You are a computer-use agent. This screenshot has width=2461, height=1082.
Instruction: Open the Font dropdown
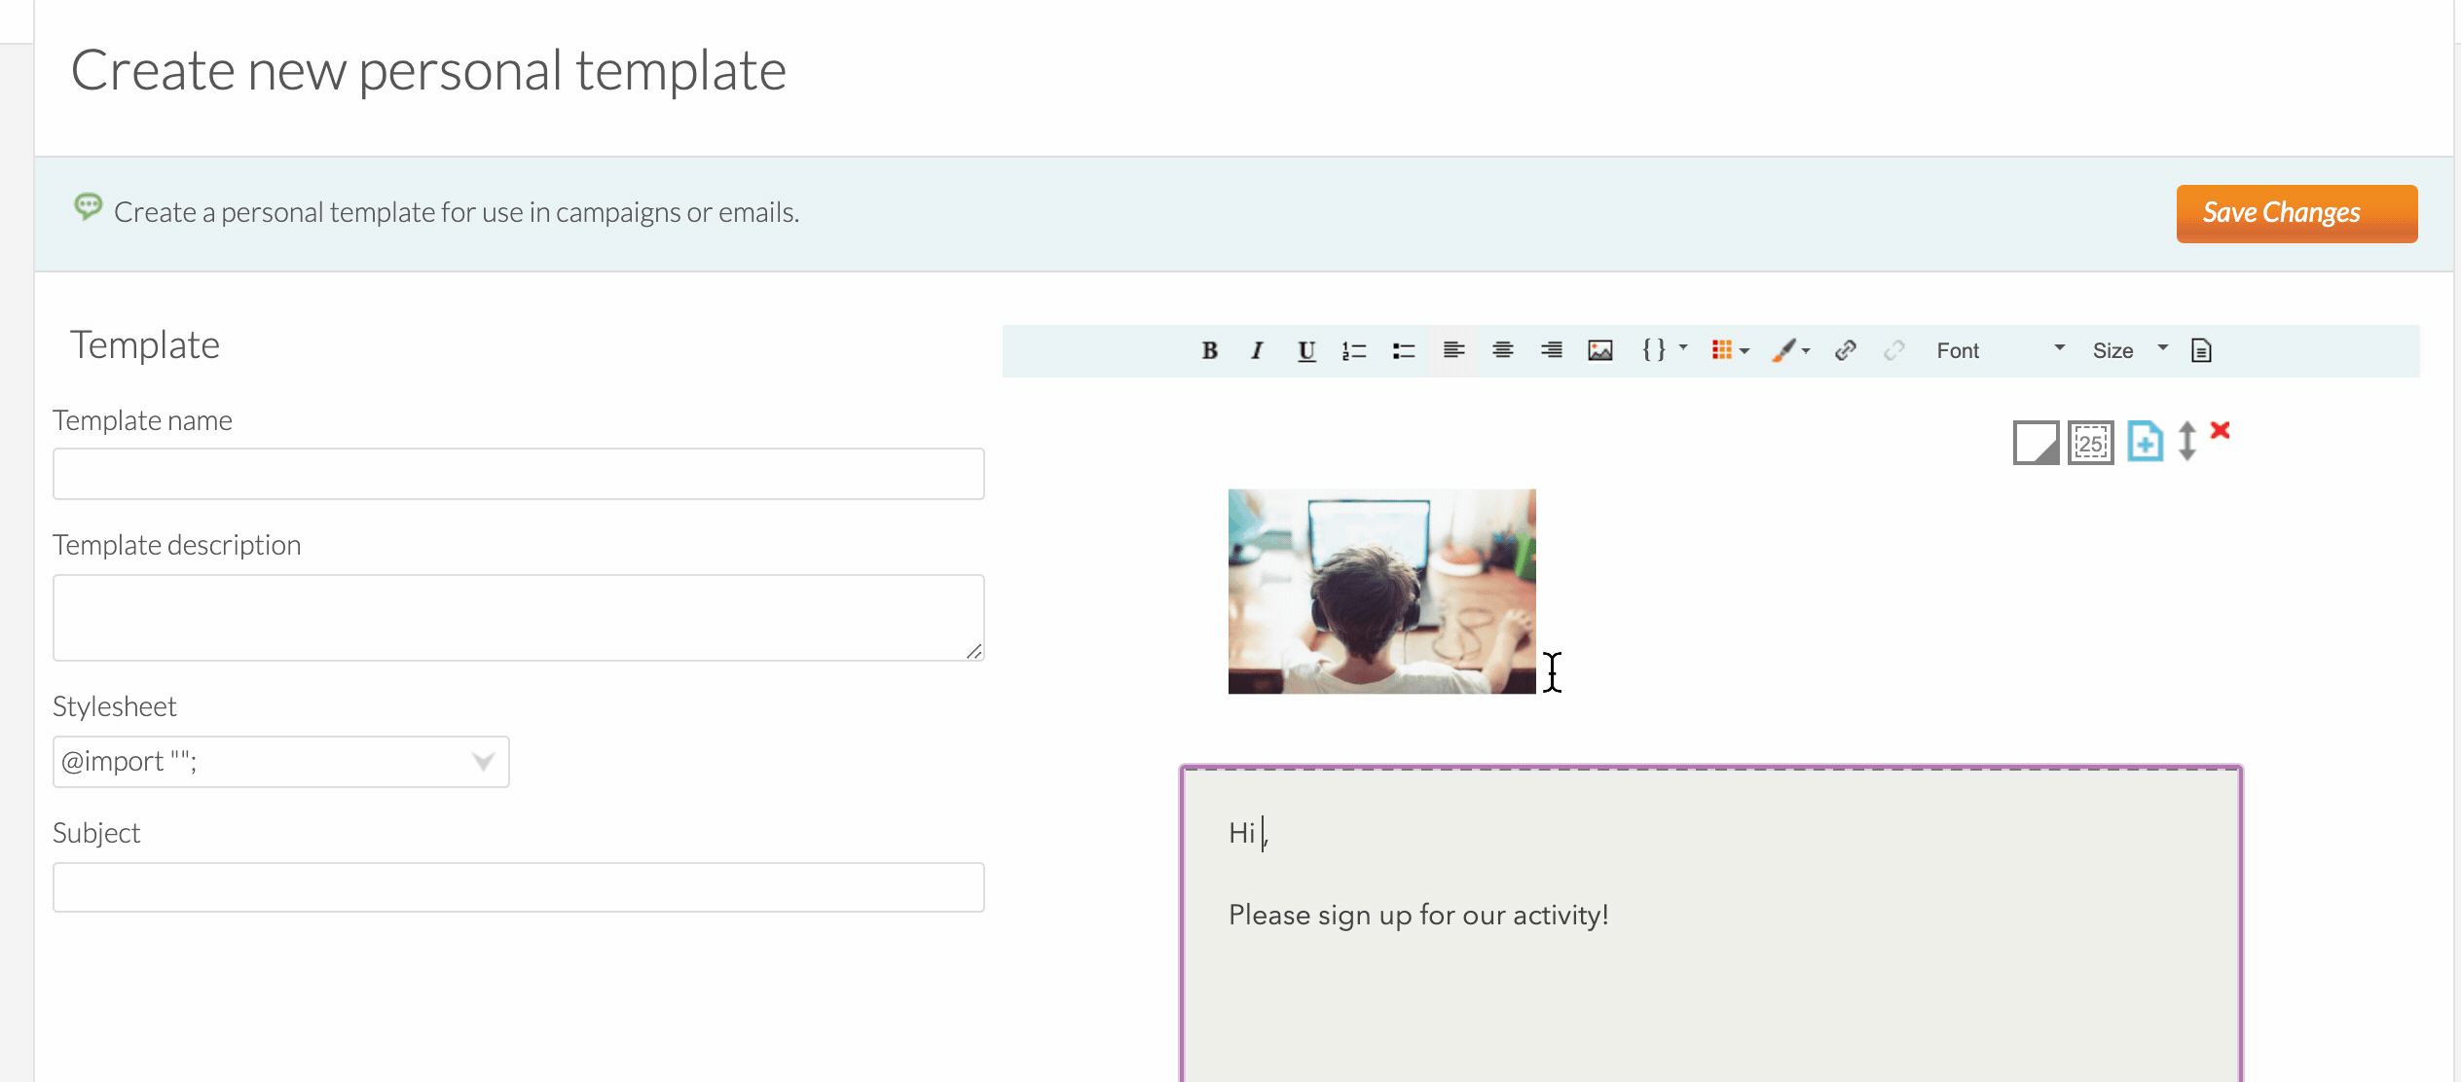click(x=2000, y=350)
